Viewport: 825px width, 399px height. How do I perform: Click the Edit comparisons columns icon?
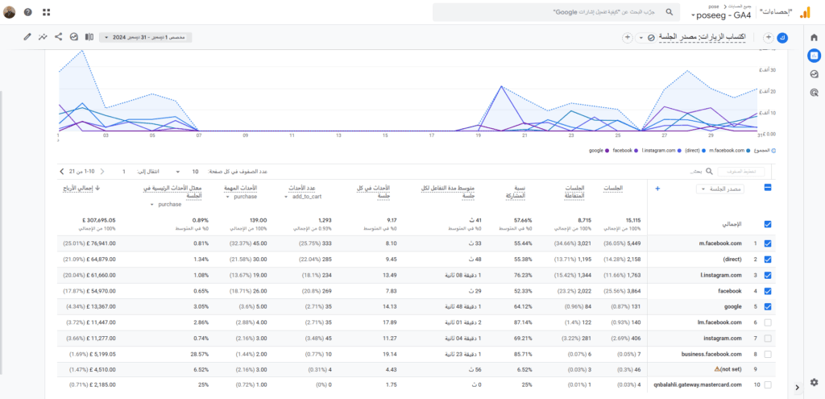(89, 37)
